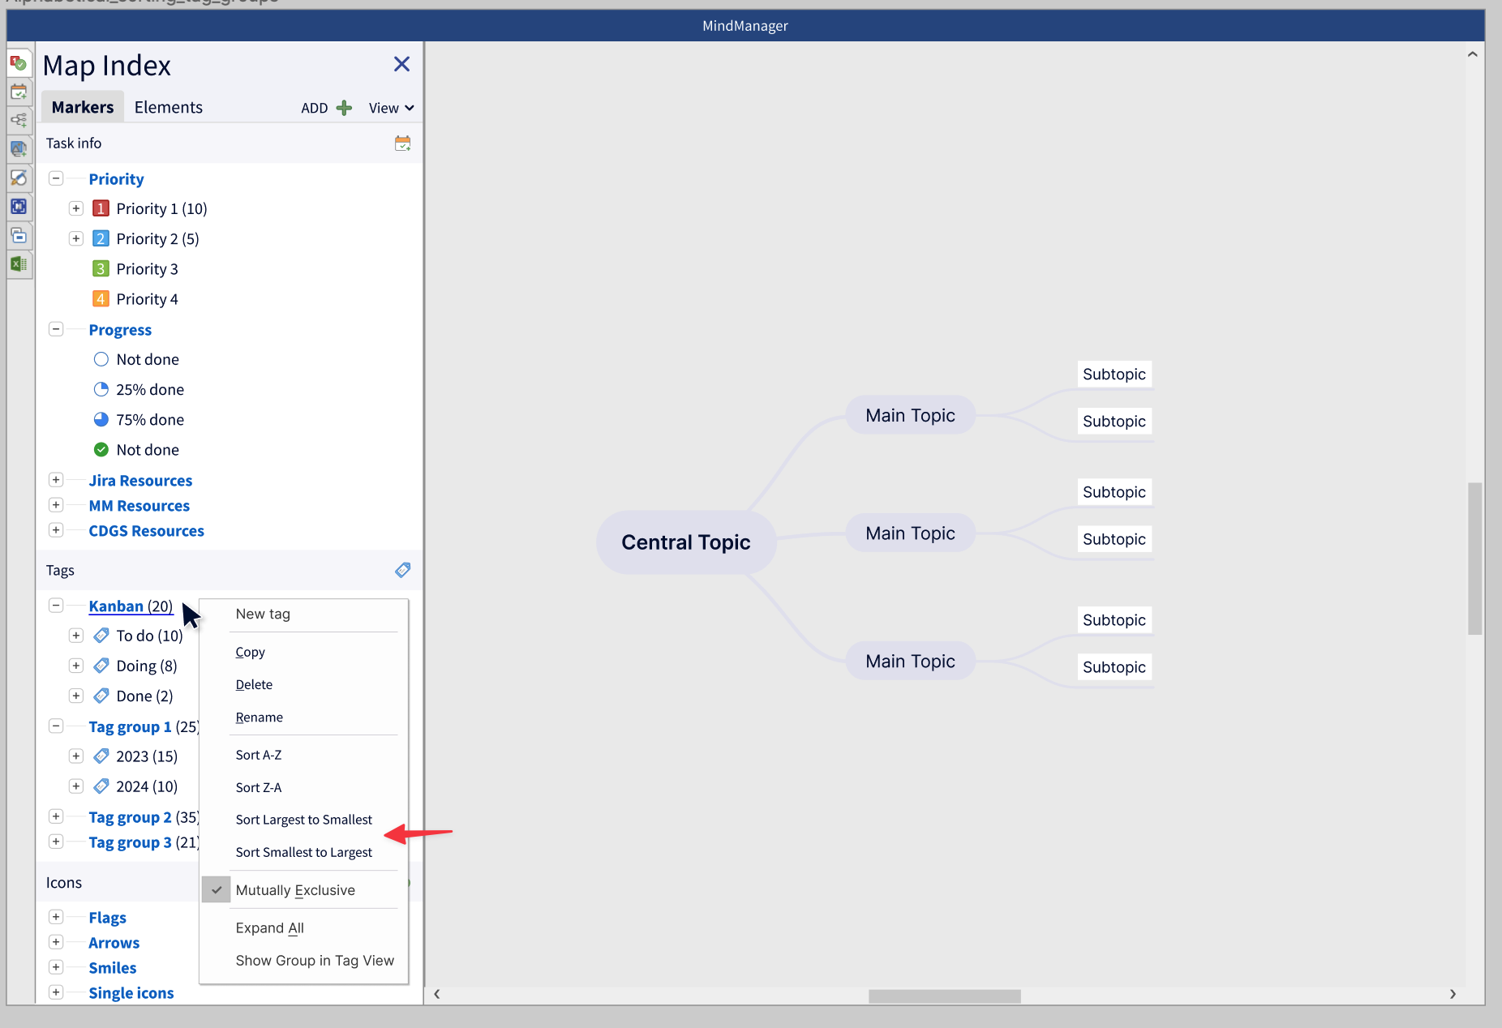This screenshot has width=1502, height=1028.
Task: Open the paintbrush formatting side tab
Action: (19, 178)
